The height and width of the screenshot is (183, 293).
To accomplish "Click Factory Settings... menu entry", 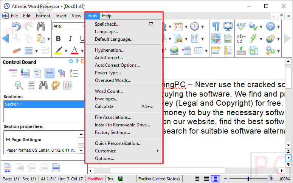I will (124, 132).
